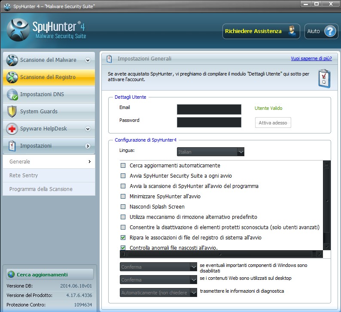Check the Nascondi Splash Screen option
Image resolution: width=341 pixels, height=312 pixels.
pyautogui.click(x=123, y=206)
